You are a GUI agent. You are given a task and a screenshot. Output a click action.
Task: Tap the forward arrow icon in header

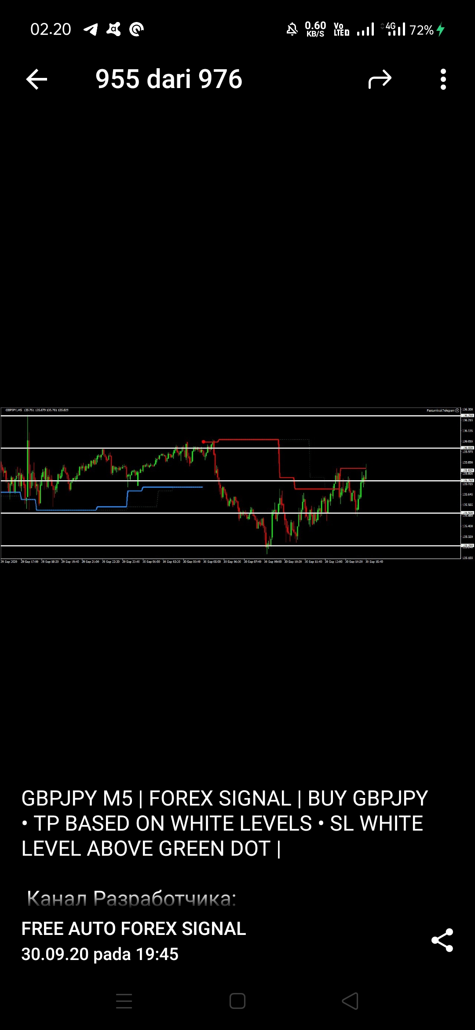pos(380,80)
